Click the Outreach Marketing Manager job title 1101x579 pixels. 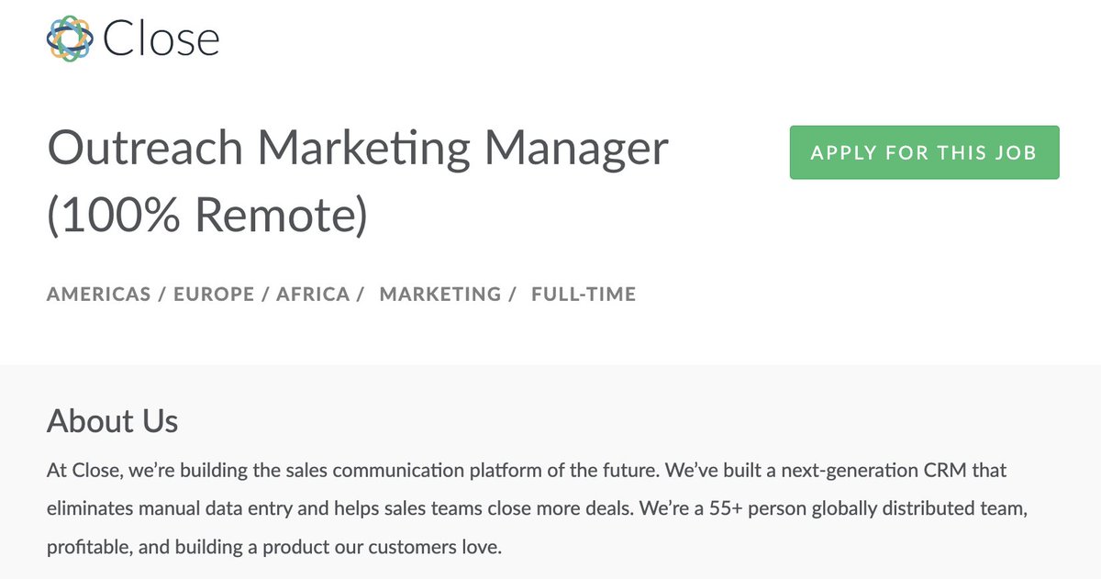358,149
